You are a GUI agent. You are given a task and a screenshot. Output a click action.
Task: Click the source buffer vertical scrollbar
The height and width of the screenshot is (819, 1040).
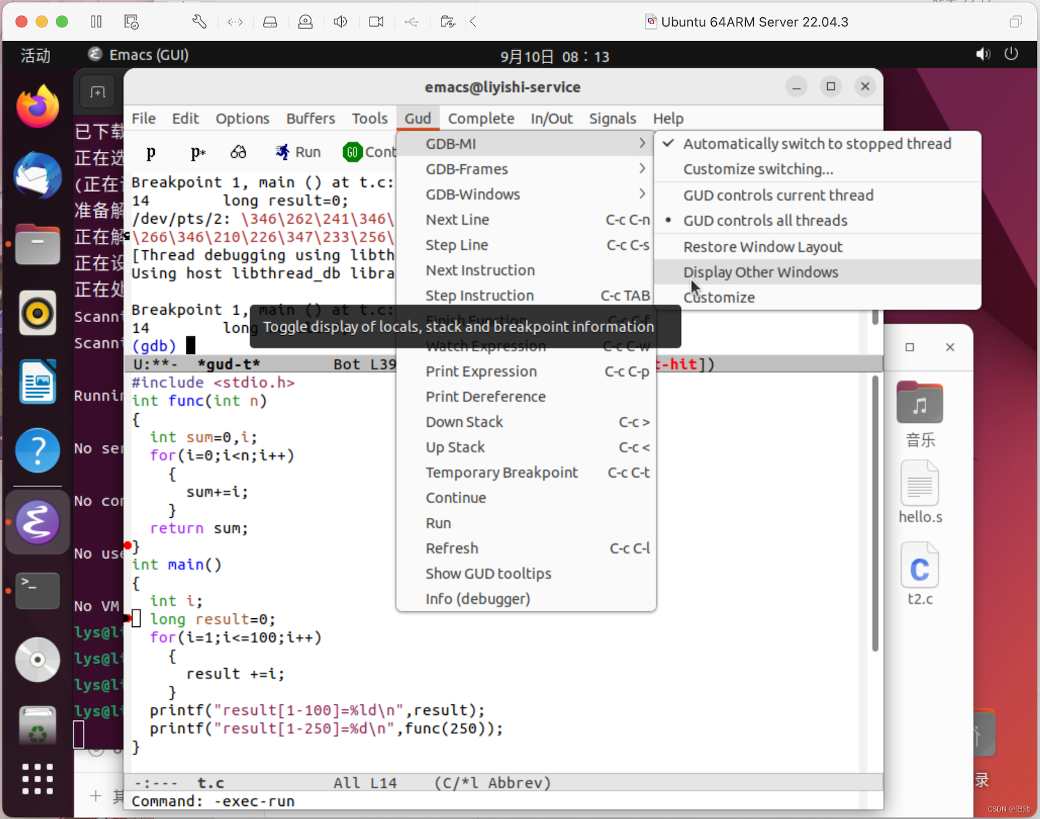pyautogui.click(x=875, y=513)
